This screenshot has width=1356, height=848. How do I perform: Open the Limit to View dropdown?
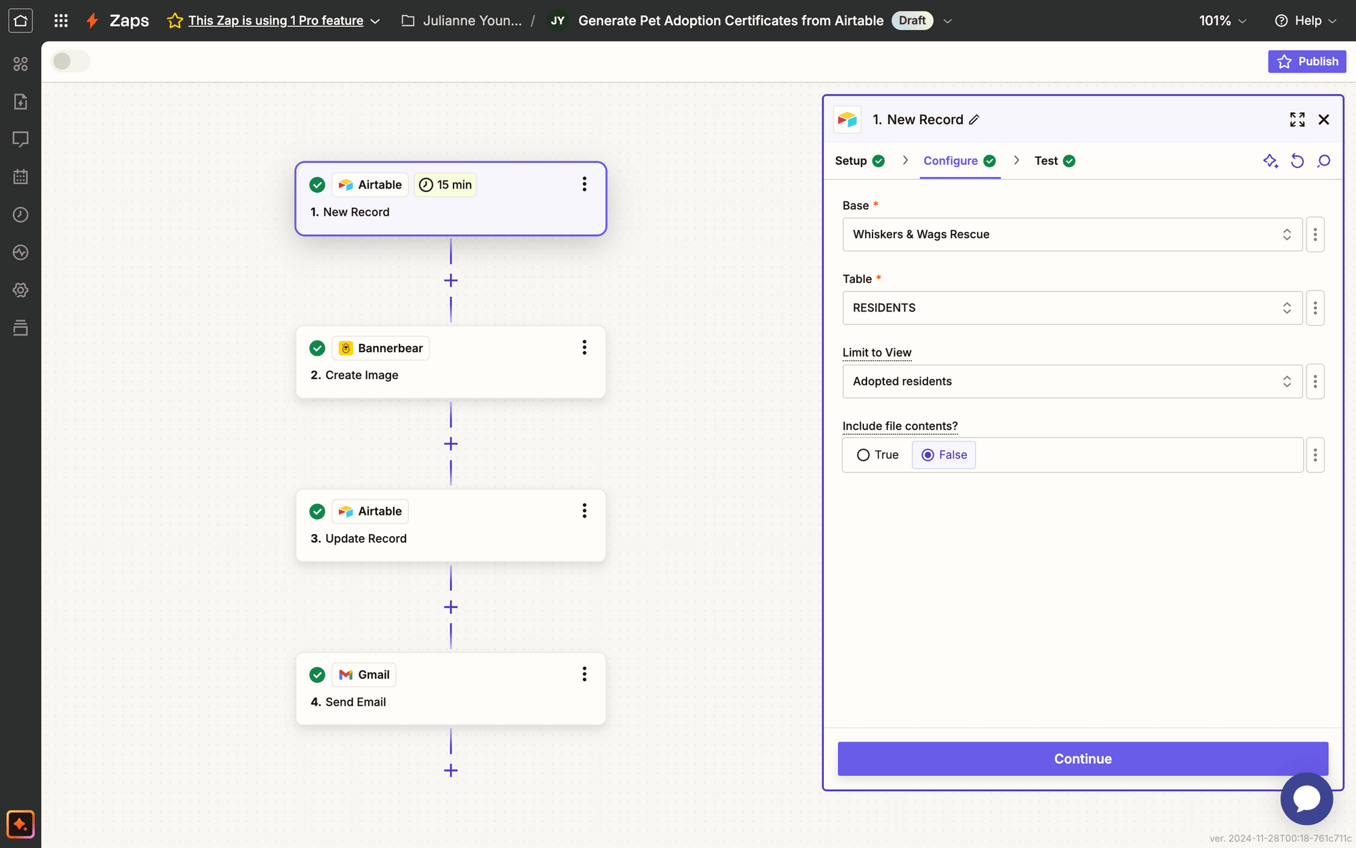click(x=1071, y=381)
